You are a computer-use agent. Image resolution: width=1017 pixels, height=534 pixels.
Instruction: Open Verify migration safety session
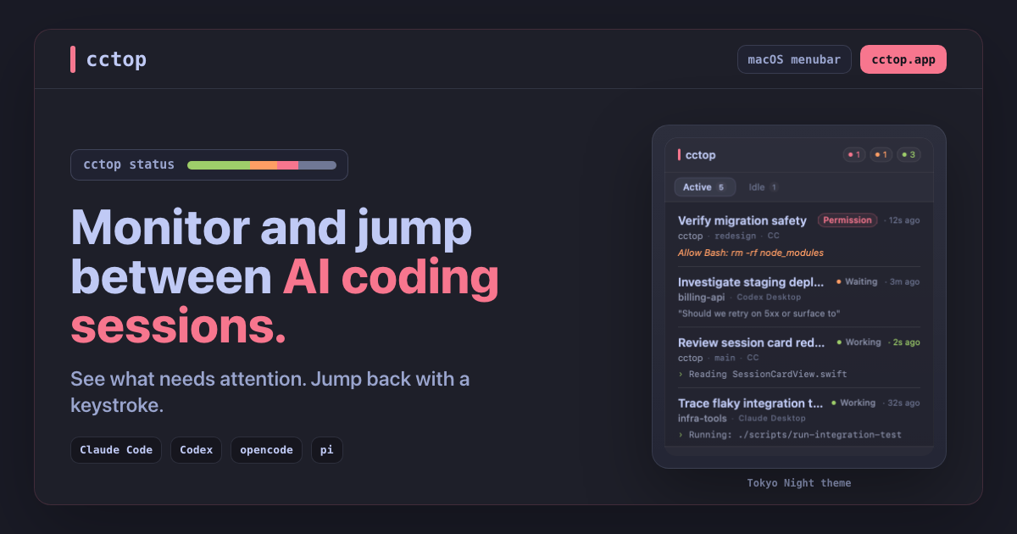click(799, 236)
